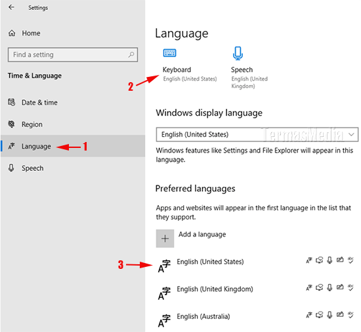Image resolution: width=361 pixels, height=332 pixels.
Task: Click text-to-speech feature icon for Australia
Action: point(320,315)
